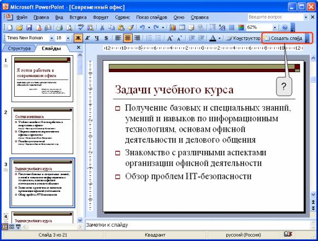Screen dimensions: 318x241
Task: Start slide show from the view buttons
Action: (x=18, y=227)
